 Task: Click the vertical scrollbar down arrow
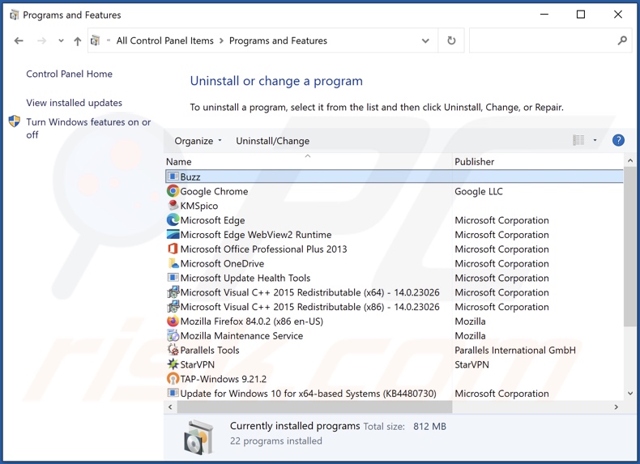coord(629,394)
